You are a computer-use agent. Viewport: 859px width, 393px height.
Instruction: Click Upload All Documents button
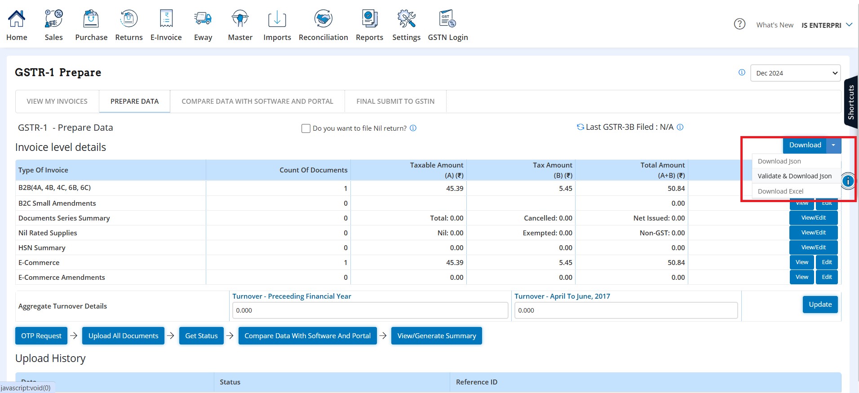click(x=123, y=336)
